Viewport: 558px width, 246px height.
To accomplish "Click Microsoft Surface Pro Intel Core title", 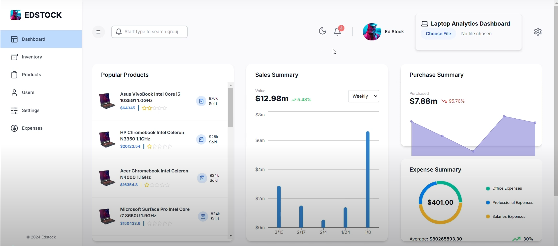I will pos(155,213).
